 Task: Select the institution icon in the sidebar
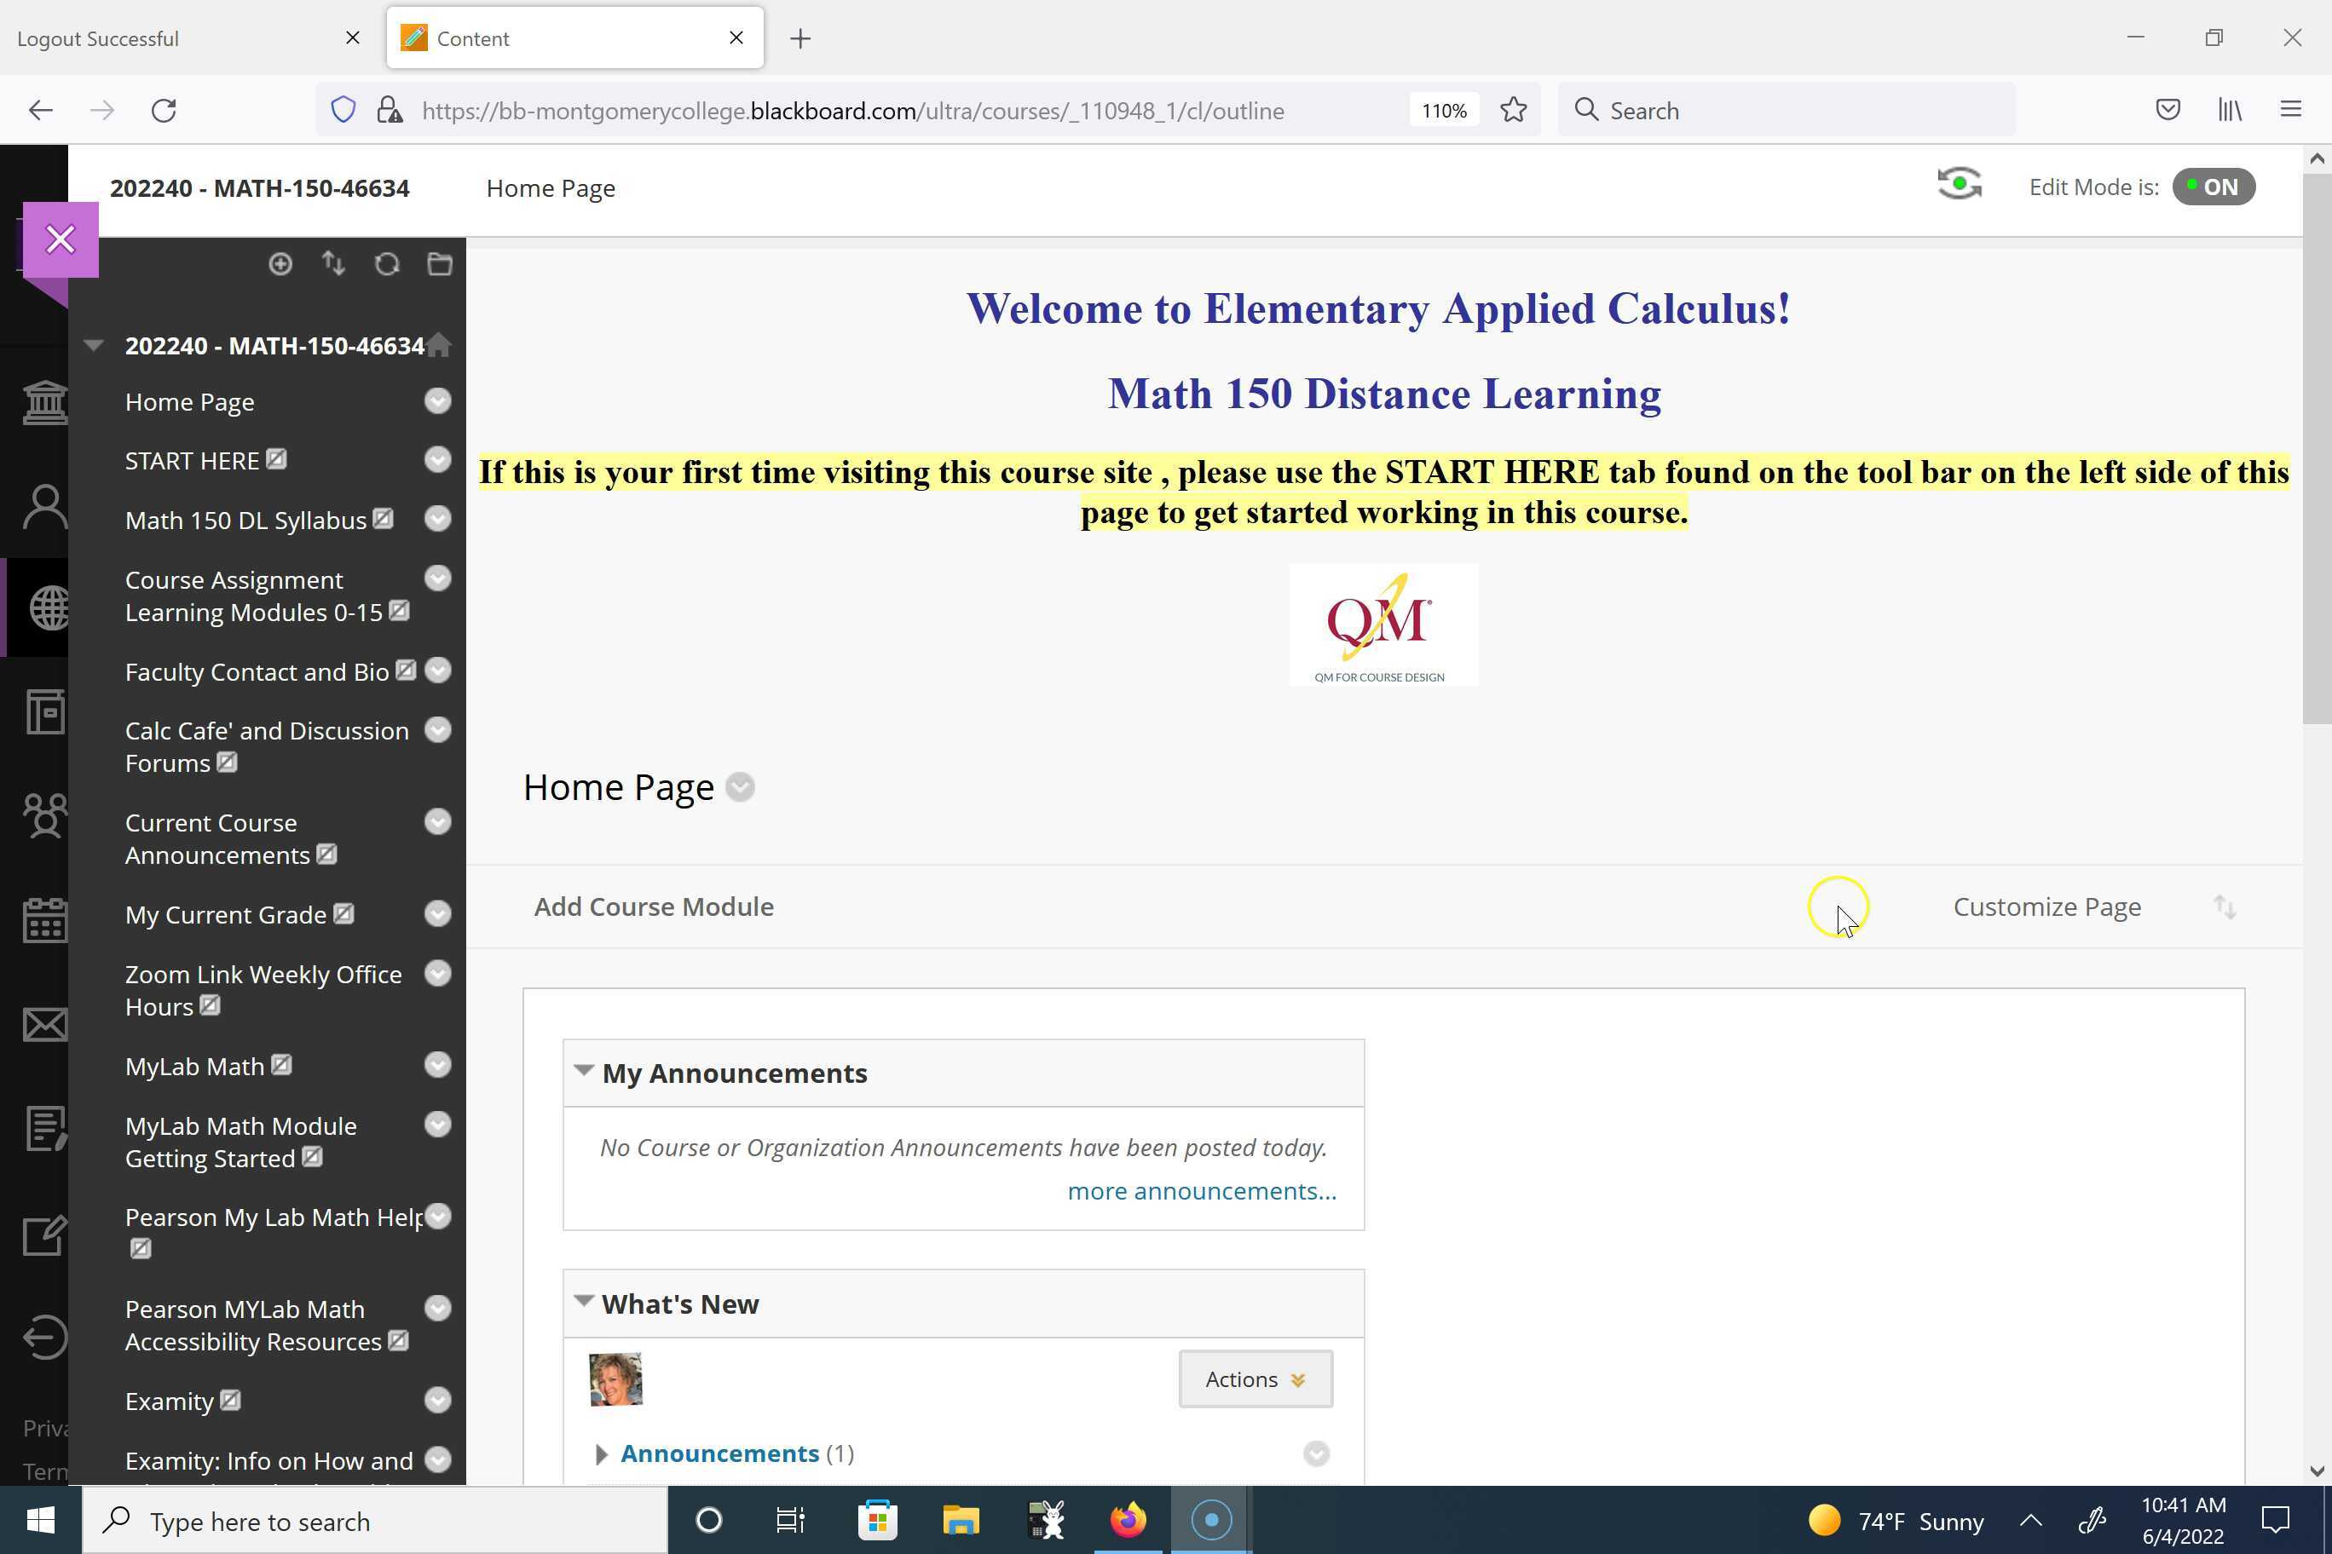43,402
